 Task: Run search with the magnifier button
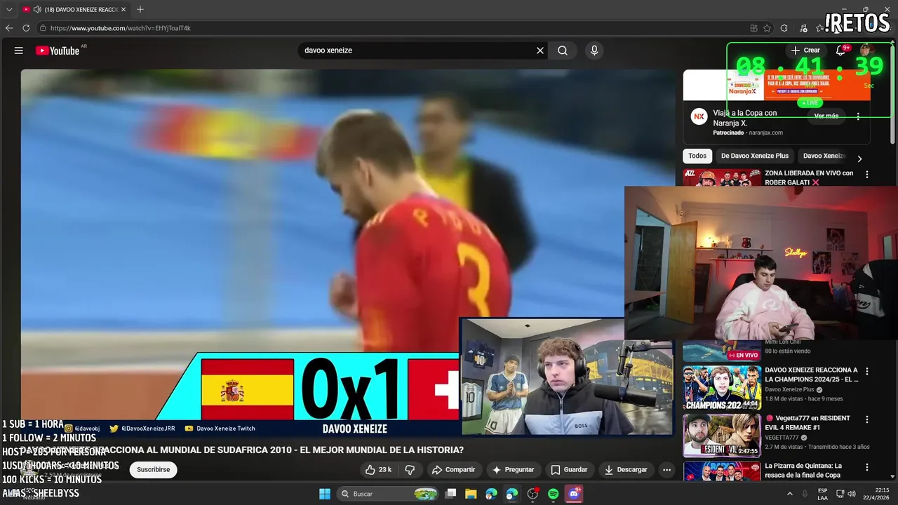tap(563, 50)
